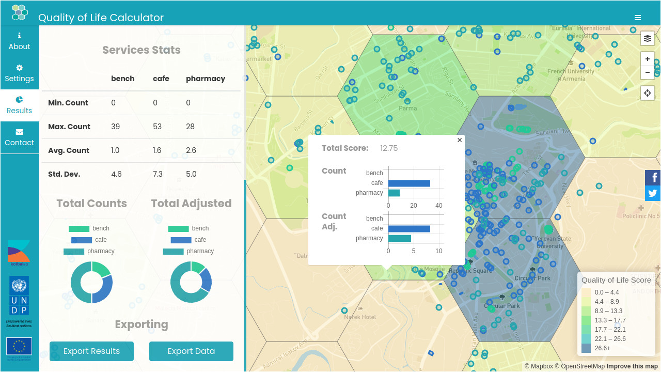Zoom in on the map

pyautogui.click(x=648, y=59)
